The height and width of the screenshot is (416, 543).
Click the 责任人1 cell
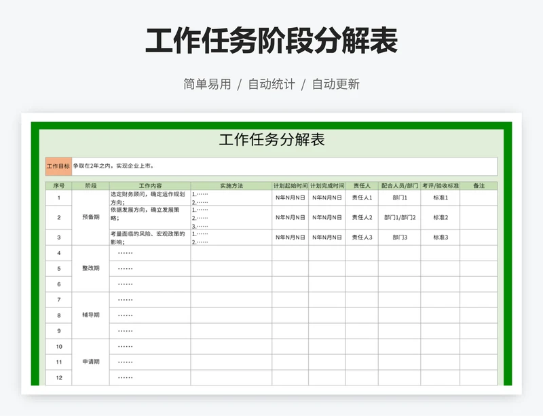click(362, 197)
